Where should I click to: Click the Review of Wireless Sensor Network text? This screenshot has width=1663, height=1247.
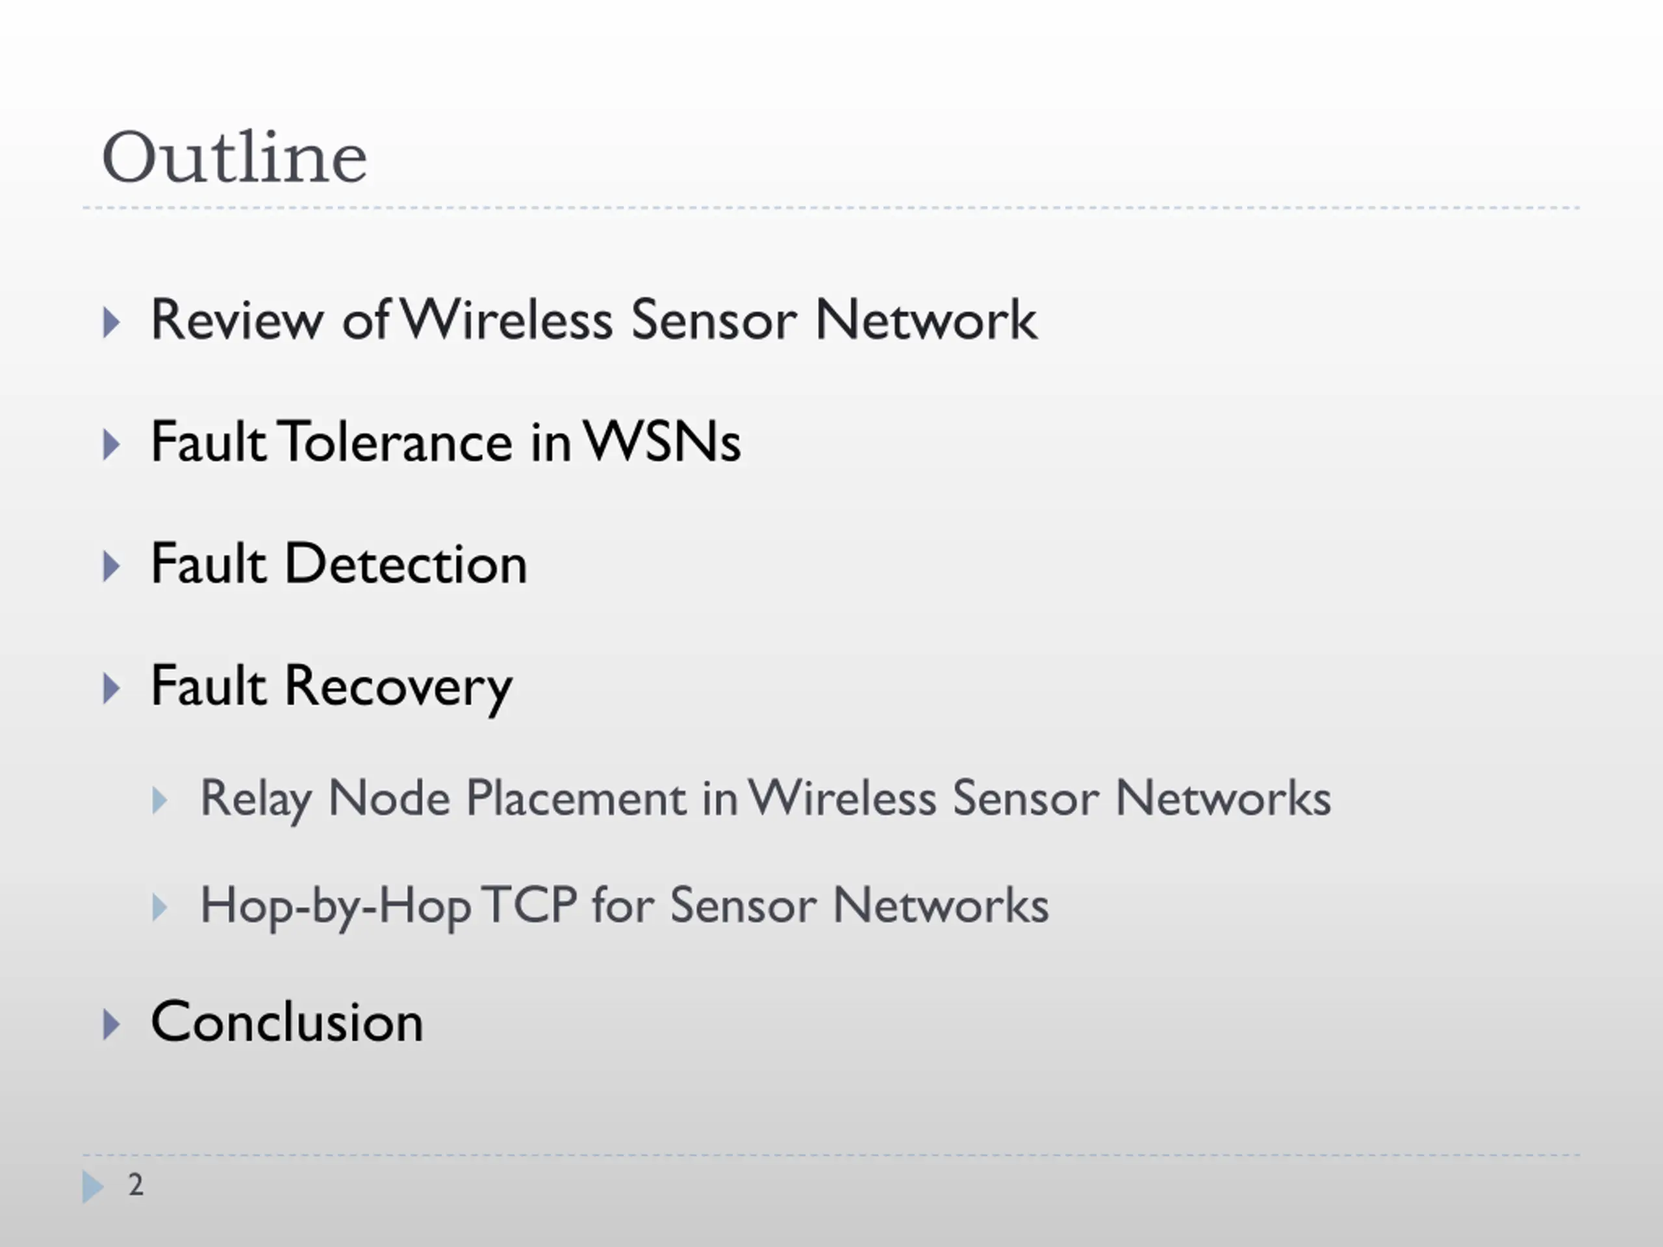(594, 320)
